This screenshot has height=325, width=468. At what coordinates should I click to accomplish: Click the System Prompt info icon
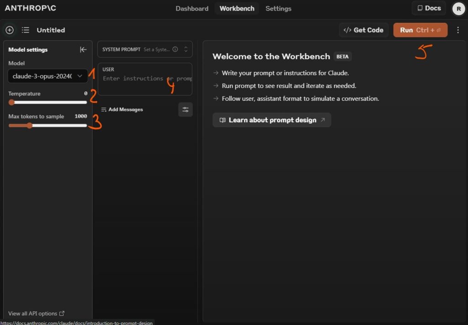pyautogui.click(x=175, y=49)
